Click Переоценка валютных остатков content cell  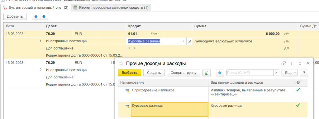[x=223, y=41]
